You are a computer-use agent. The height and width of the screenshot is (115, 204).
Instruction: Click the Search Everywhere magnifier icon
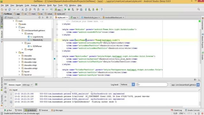(199, 9)
